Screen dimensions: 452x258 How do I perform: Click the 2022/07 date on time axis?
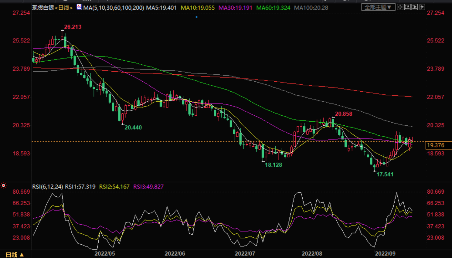coord(245,254)
